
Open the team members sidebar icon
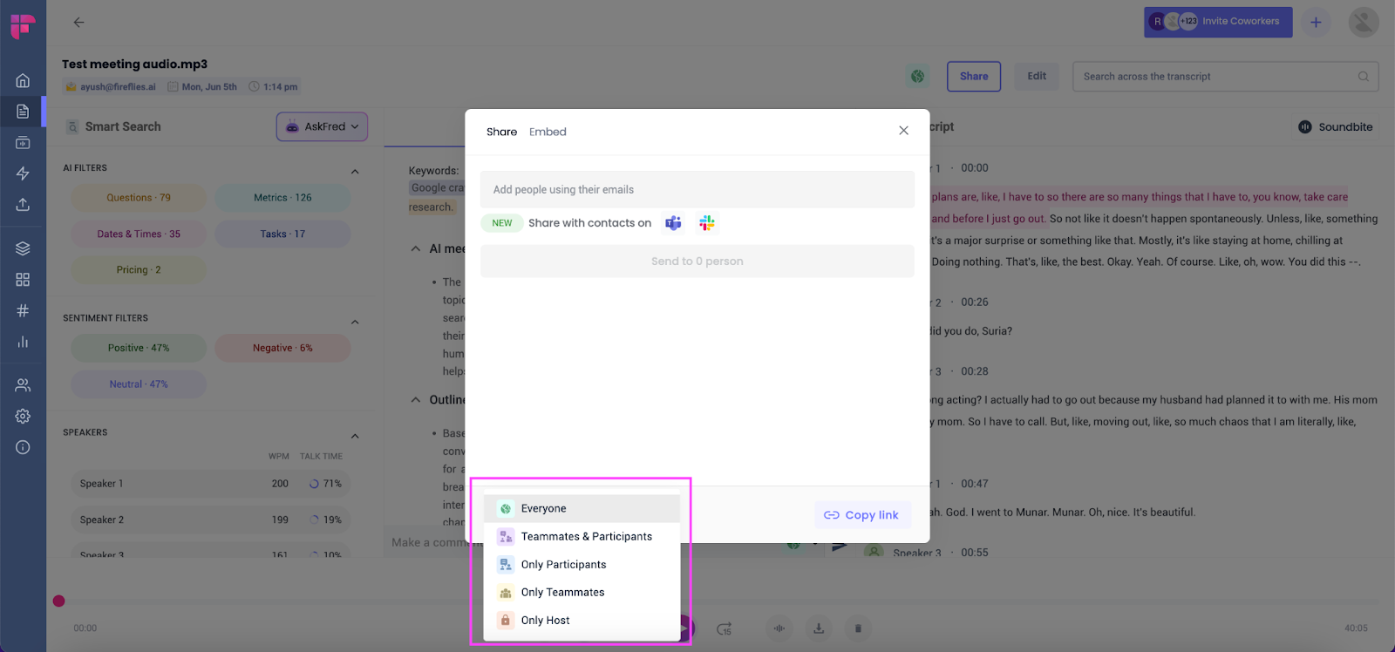point(23,384)
